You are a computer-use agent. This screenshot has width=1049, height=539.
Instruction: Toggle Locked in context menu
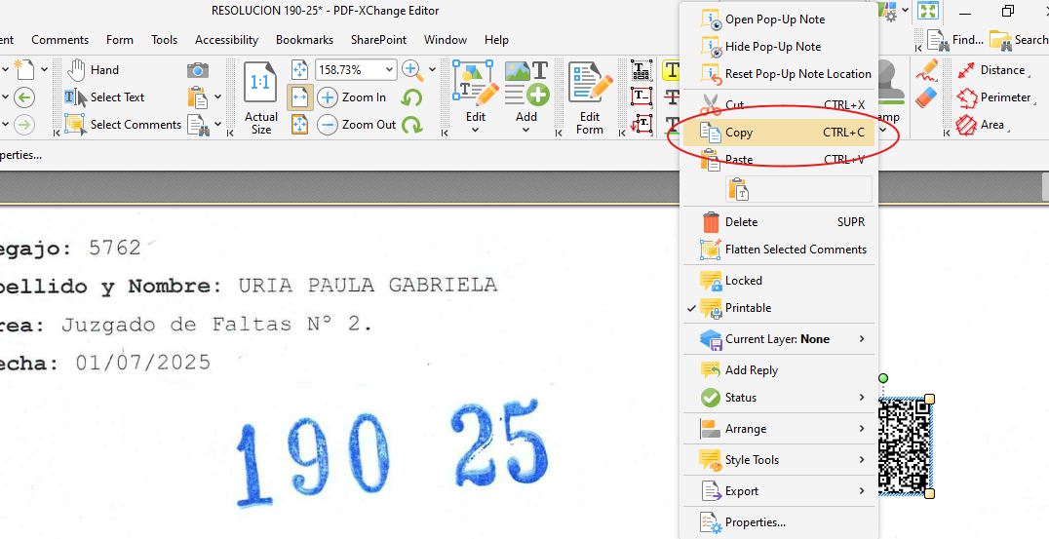(743, 281)
